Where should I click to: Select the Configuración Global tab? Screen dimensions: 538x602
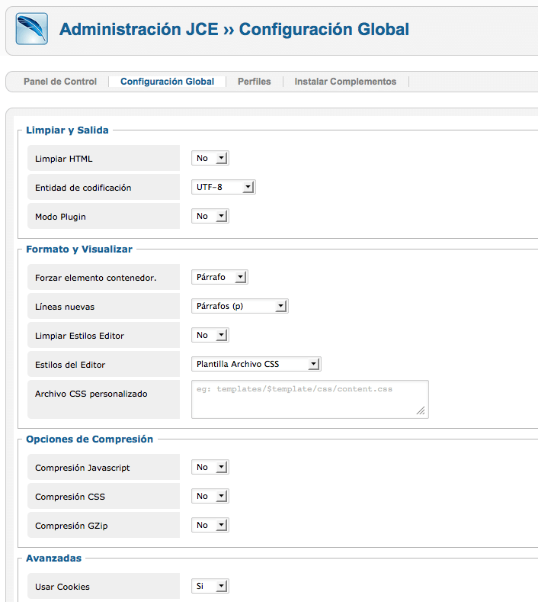167,82
